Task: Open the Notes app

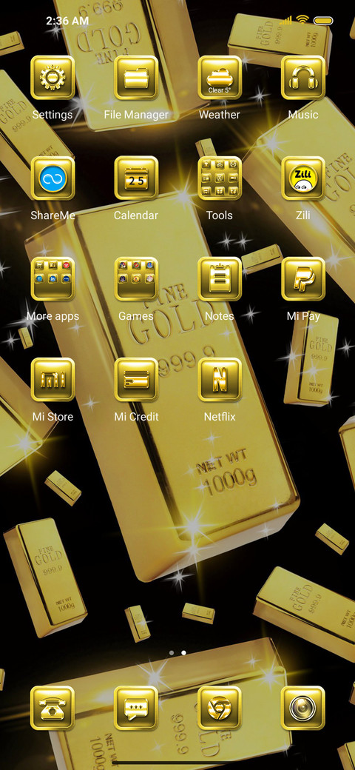Action: [220, 279]
